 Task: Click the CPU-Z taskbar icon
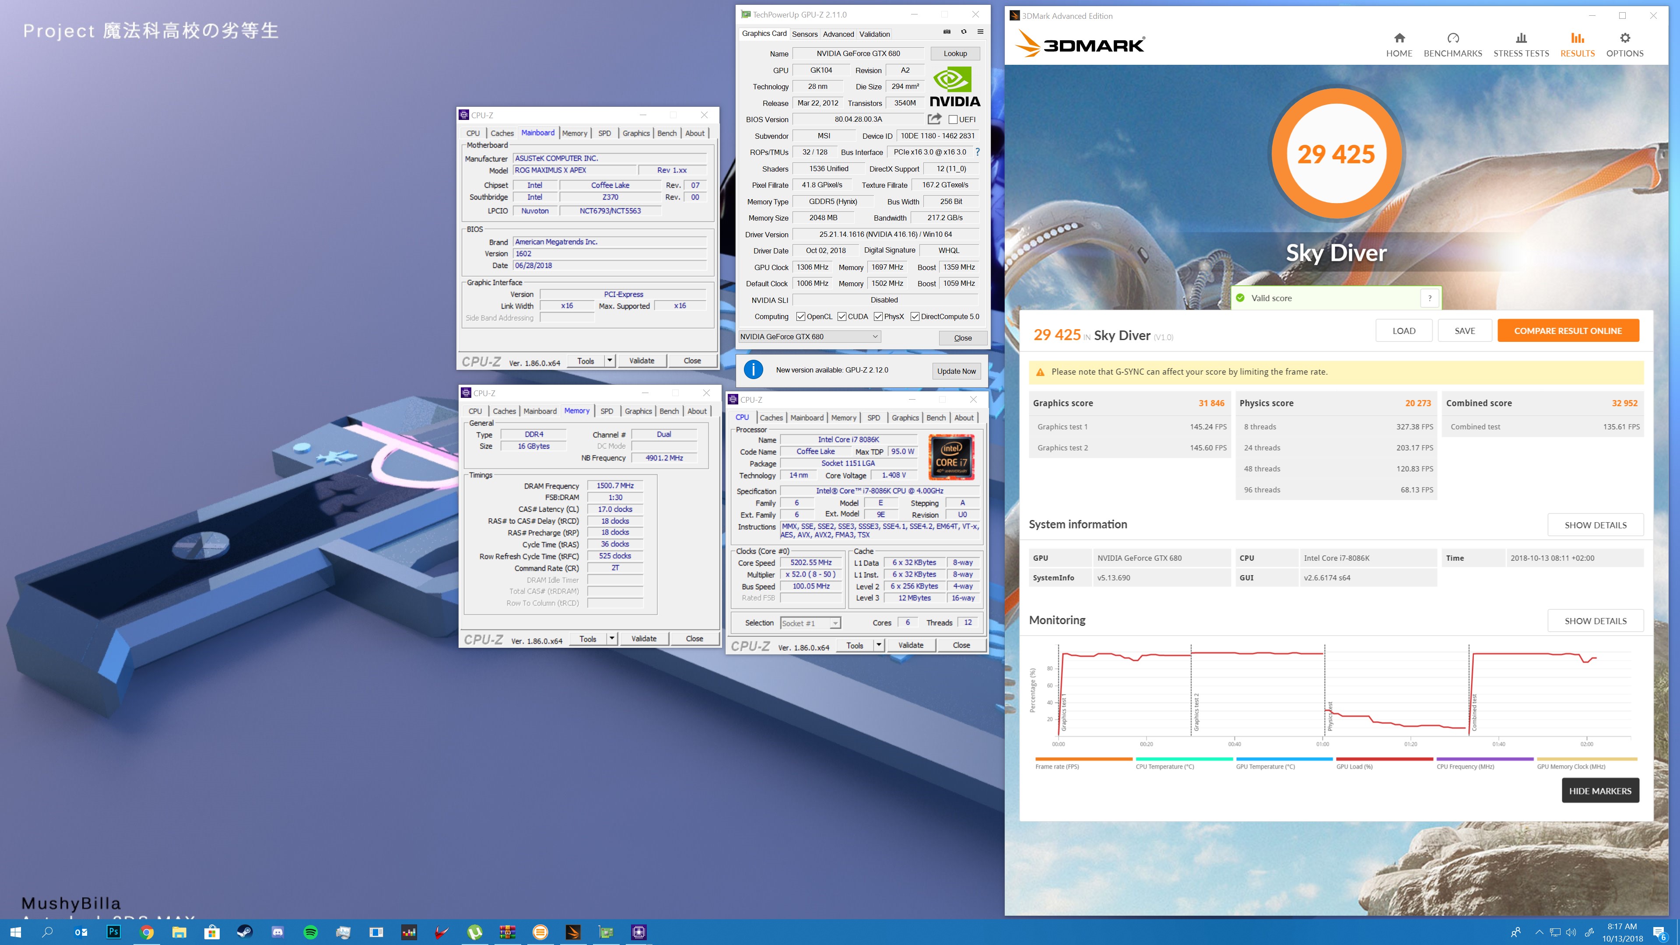[638, 932]
